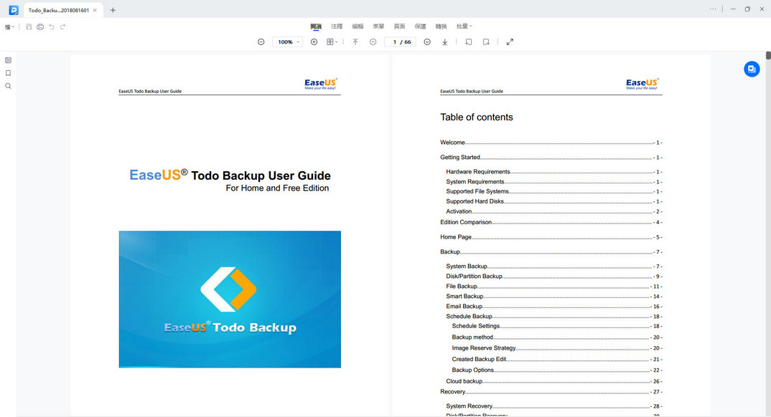Click the page number input field showing 1/66
This screenshot has width=771, height=417.
point(400,42)
